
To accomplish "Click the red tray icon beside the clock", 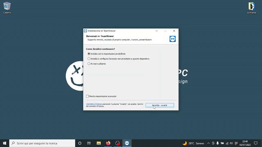I will (236, 143).
